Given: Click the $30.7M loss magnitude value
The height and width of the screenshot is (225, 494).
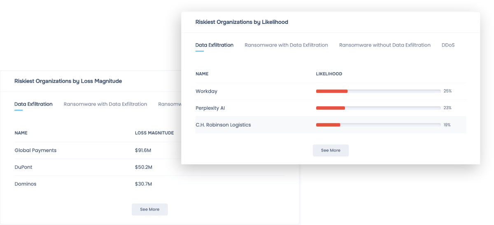Looking at the screenshot, I should pyautogui.click(x=144, y=184).
